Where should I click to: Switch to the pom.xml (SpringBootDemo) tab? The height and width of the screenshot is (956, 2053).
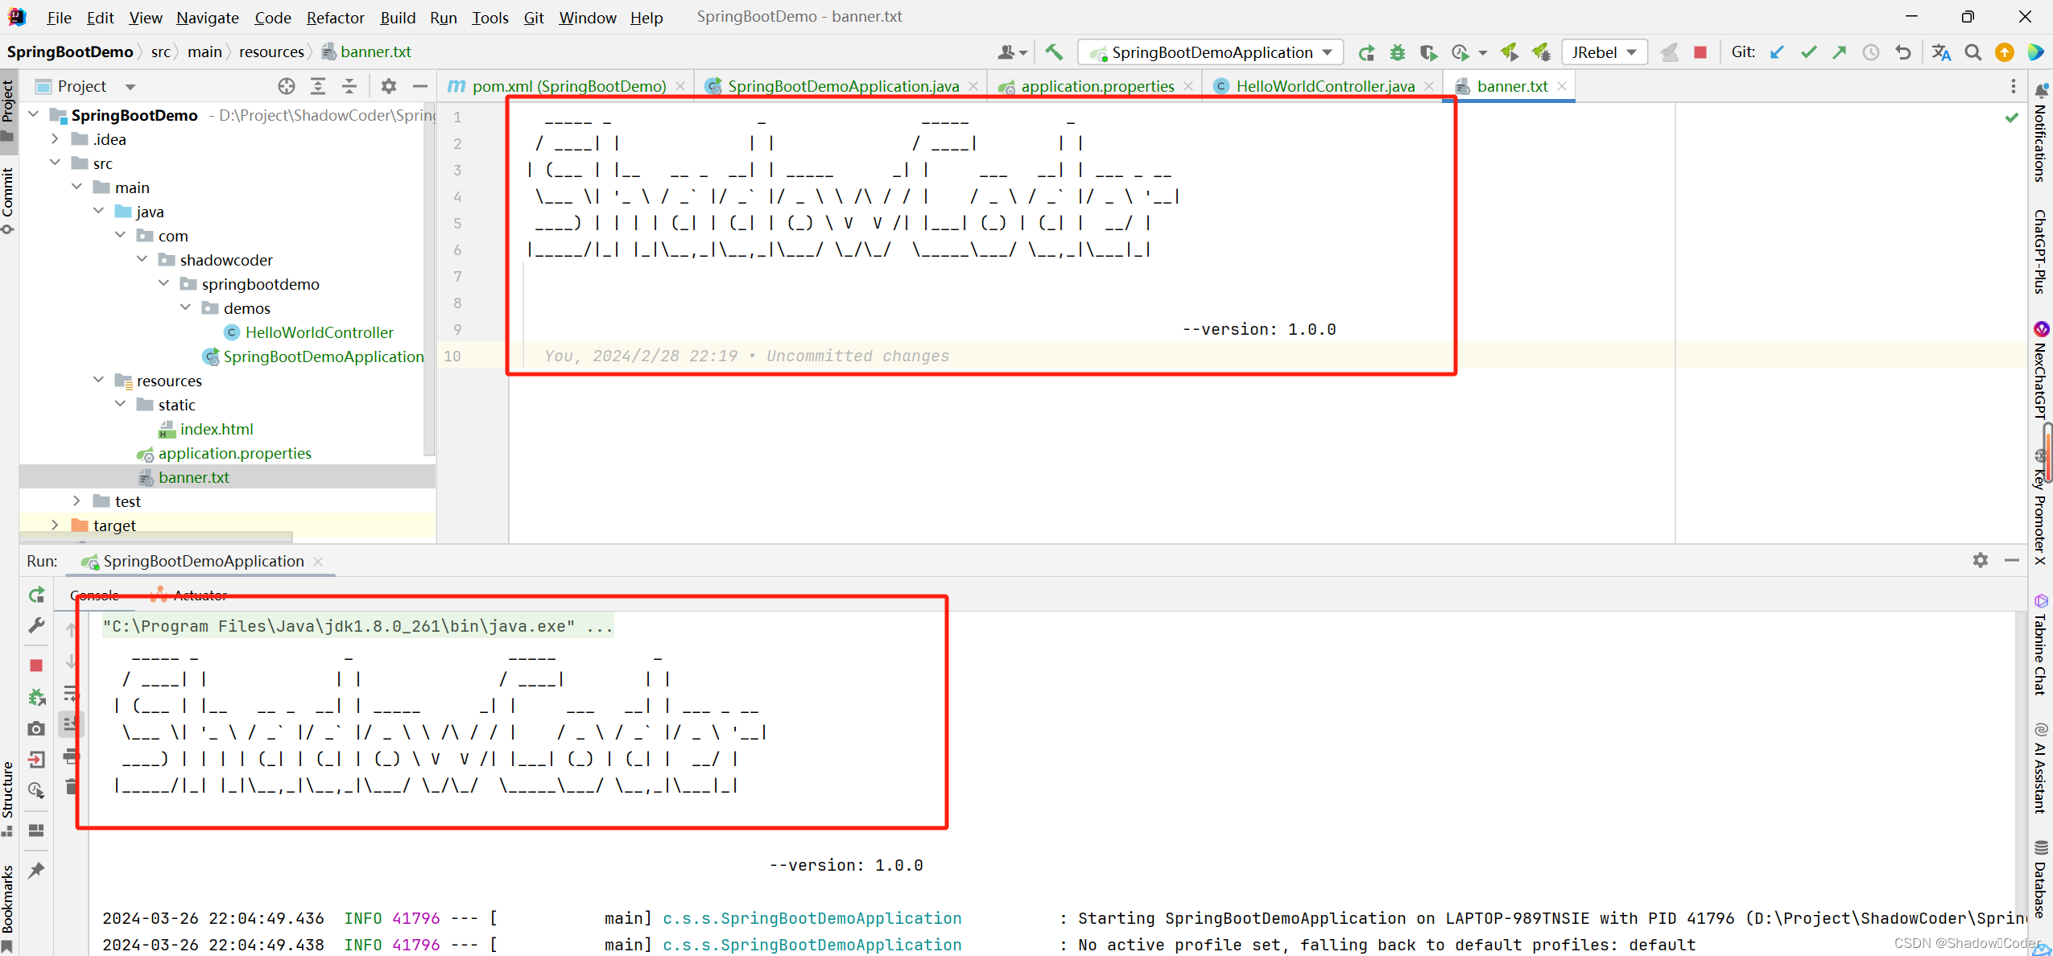tap(568, 86)
